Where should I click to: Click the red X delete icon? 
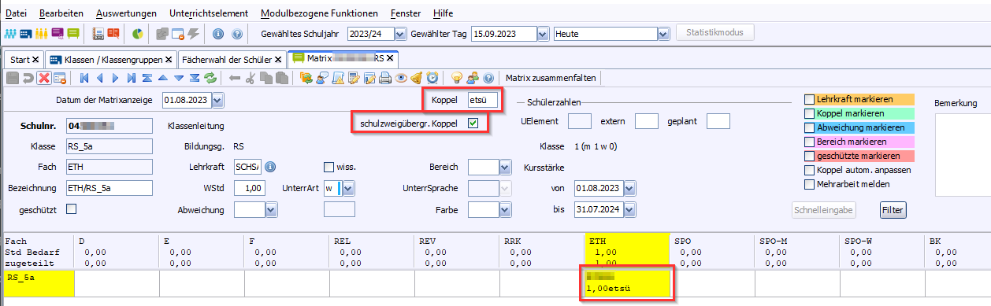click(43, 78)
